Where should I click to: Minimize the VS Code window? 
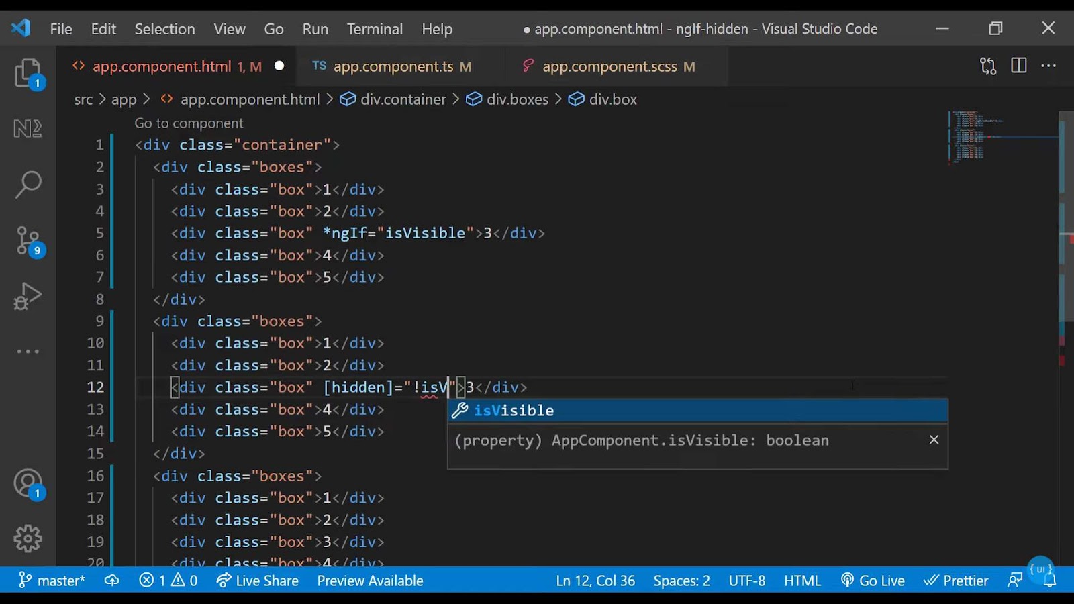pyautogui.click(x=942, y=28)
